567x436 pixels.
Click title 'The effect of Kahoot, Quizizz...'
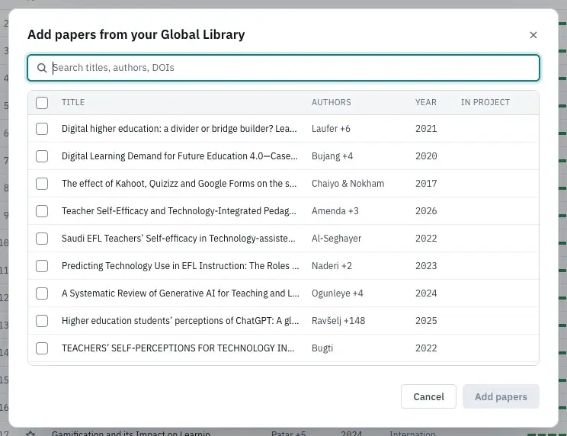coord(179,184)
